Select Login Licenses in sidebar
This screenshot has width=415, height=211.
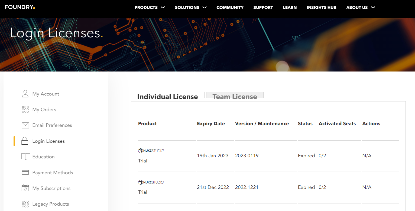48,141
